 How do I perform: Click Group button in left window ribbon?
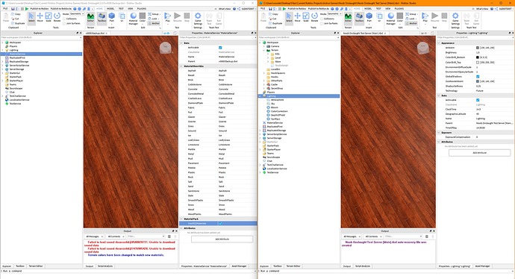154,14
